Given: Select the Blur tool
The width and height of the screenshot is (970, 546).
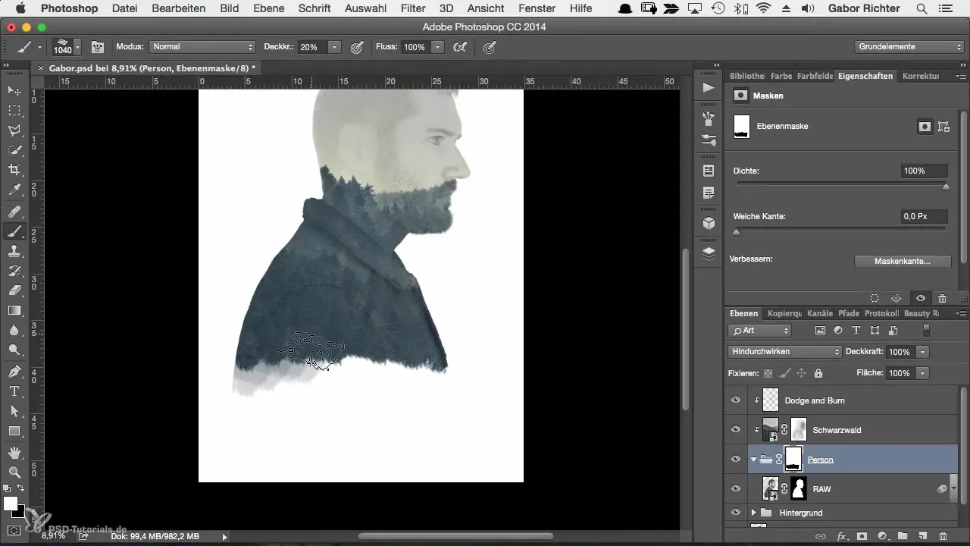Looking at the screenshot, I should point(14,330).
